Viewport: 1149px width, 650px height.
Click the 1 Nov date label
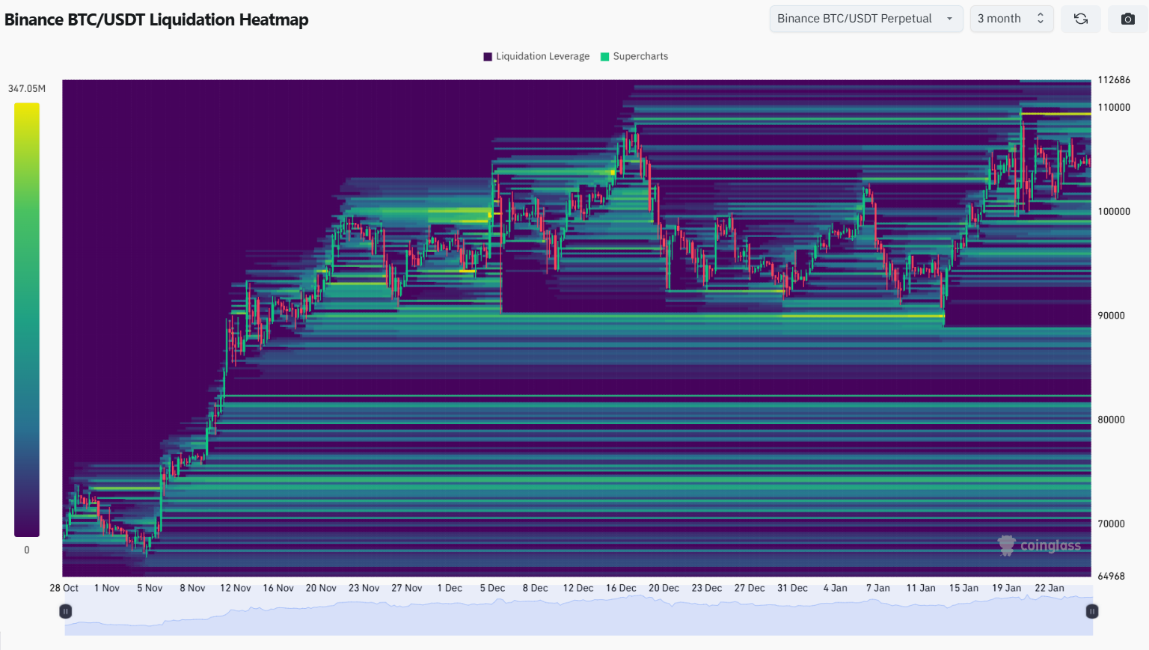pos(107,588)
